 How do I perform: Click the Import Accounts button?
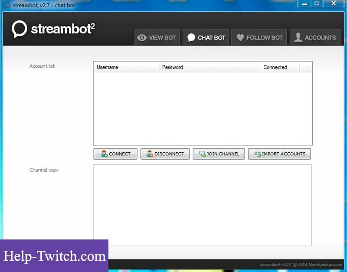[279, 154]
